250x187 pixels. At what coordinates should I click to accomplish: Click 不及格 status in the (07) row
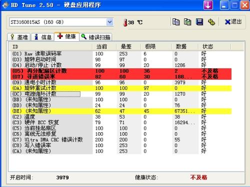(209, 77)
